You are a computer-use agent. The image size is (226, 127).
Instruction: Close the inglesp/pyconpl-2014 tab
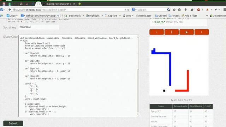74,4
